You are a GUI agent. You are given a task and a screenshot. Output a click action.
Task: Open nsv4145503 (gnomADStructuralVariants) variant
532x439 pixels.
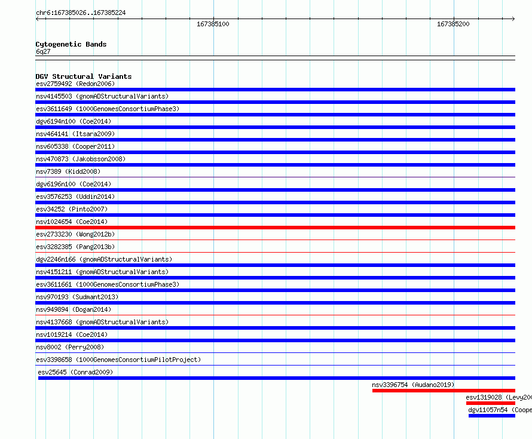[102, 96]
